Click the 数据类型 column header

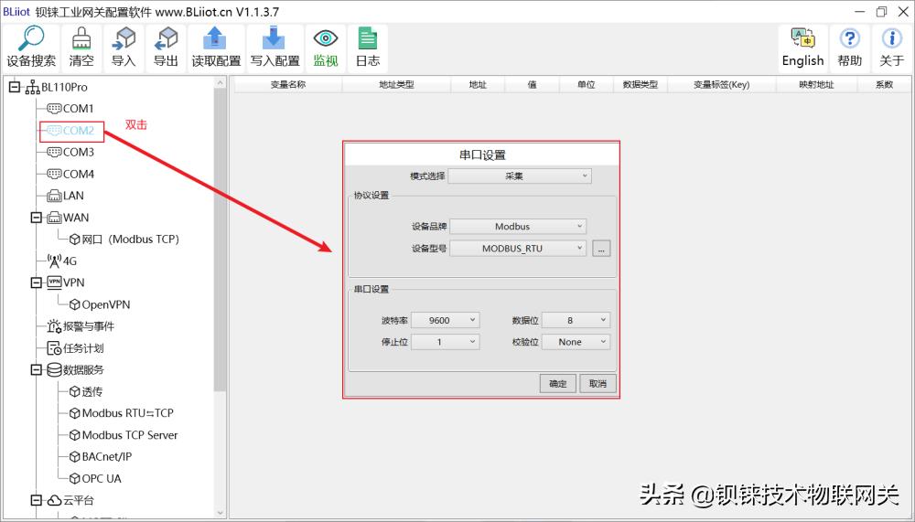640,85
